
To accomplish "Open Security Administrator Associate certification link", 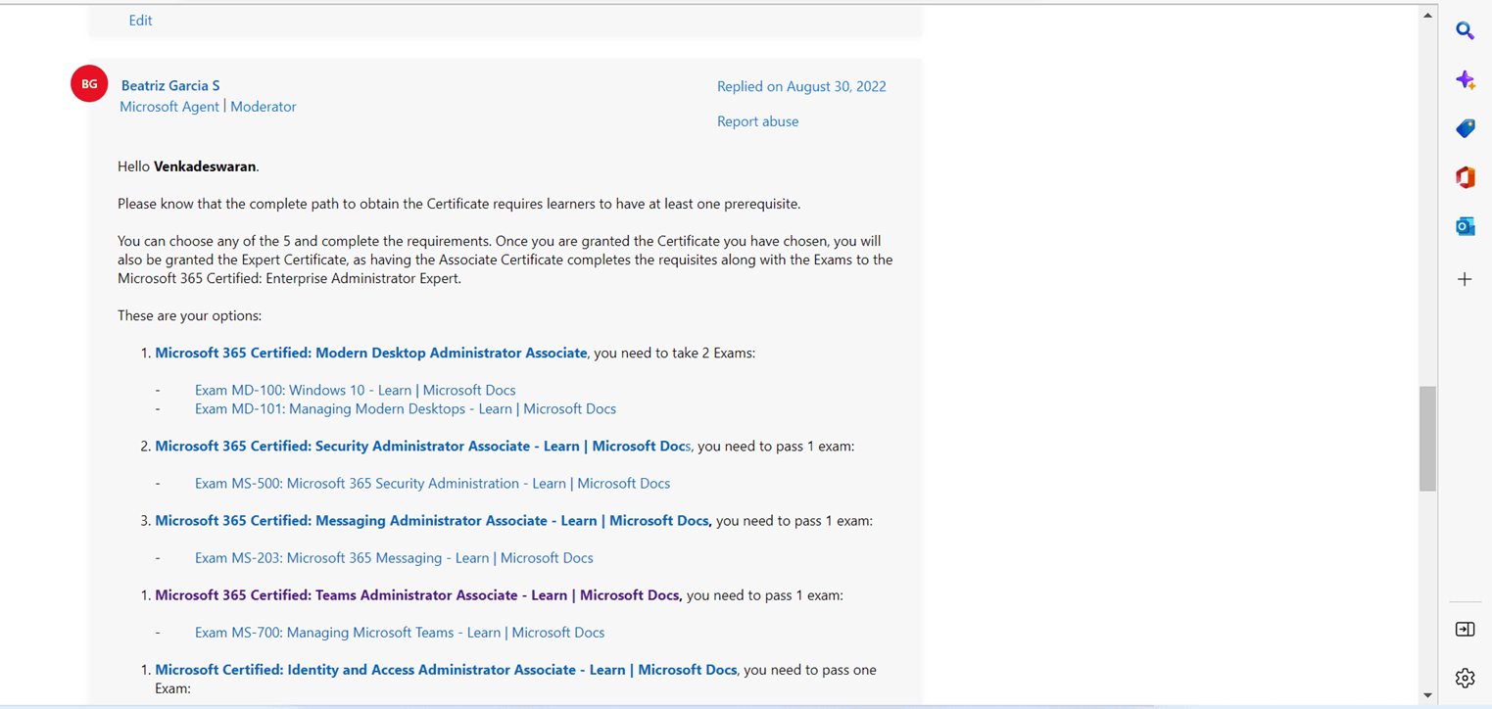I will click(423, 446).
